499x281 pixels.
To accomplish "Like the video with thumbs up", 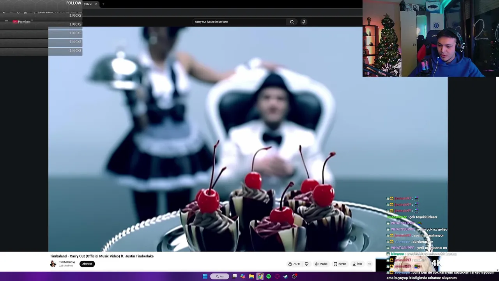I will (290, 264).
